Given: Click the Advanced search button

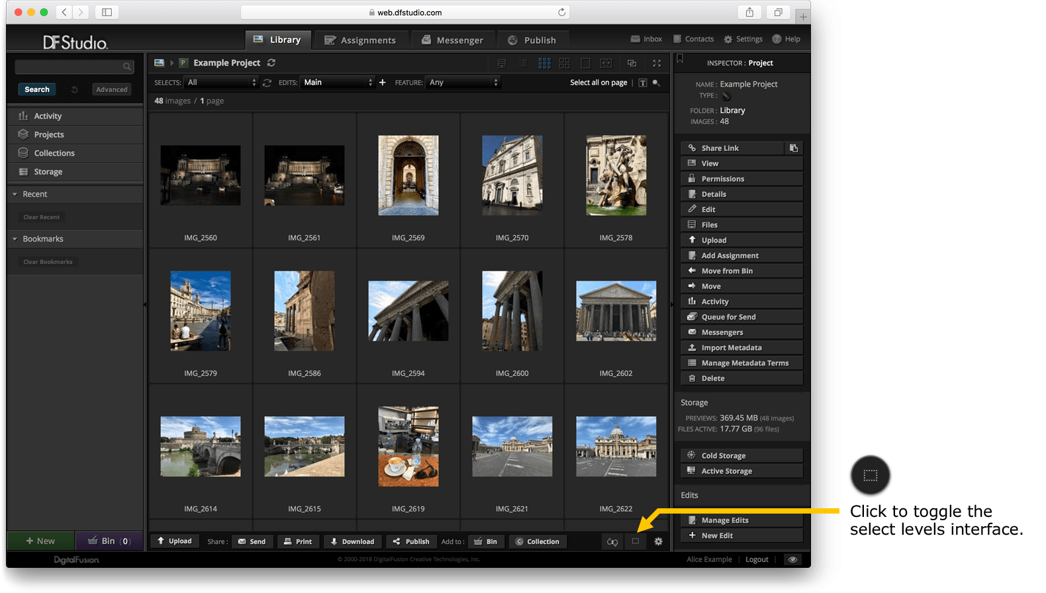Looking at the screenshot, I should tap(112, 89).
